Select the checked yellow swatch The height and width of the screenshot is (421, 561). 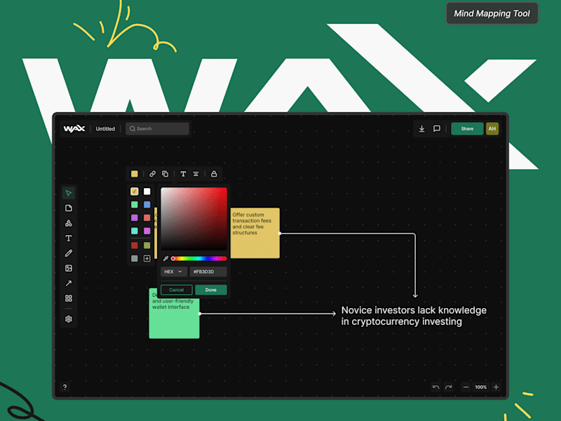(135, 192)
